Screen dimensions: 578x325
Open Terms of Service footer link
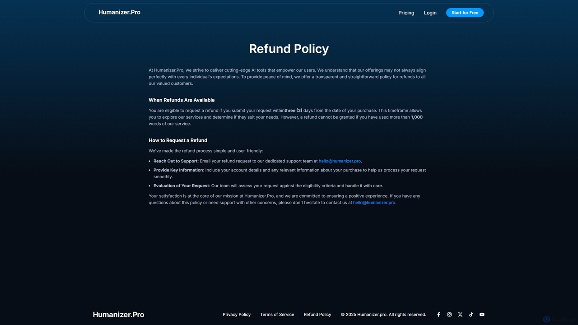pos(277,315)
